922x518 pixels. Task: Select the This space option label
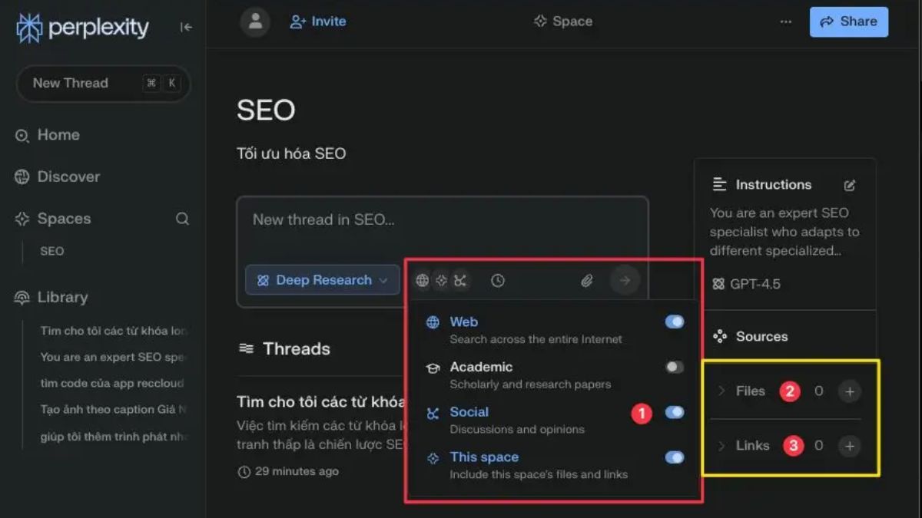484,457
